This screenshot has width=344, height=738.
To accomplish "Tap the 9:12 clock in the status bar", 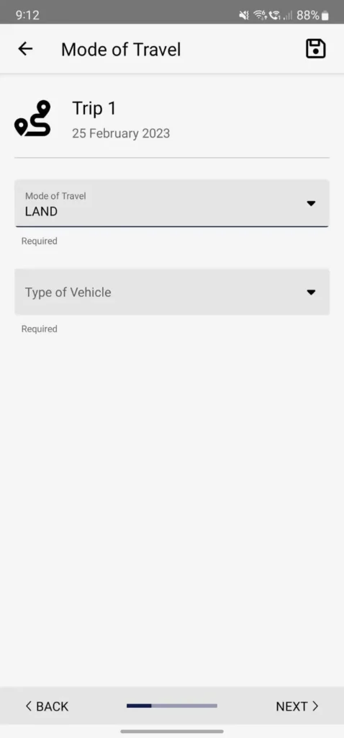I will [27, 15].
